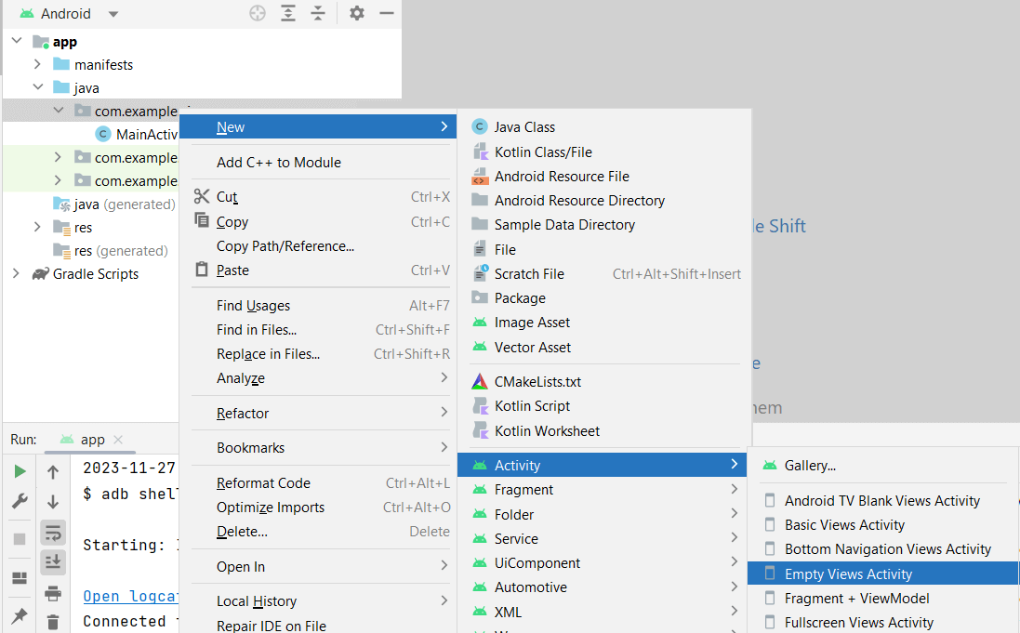
Task: Click the Select Opened File target icon
Action: [258, 13]
